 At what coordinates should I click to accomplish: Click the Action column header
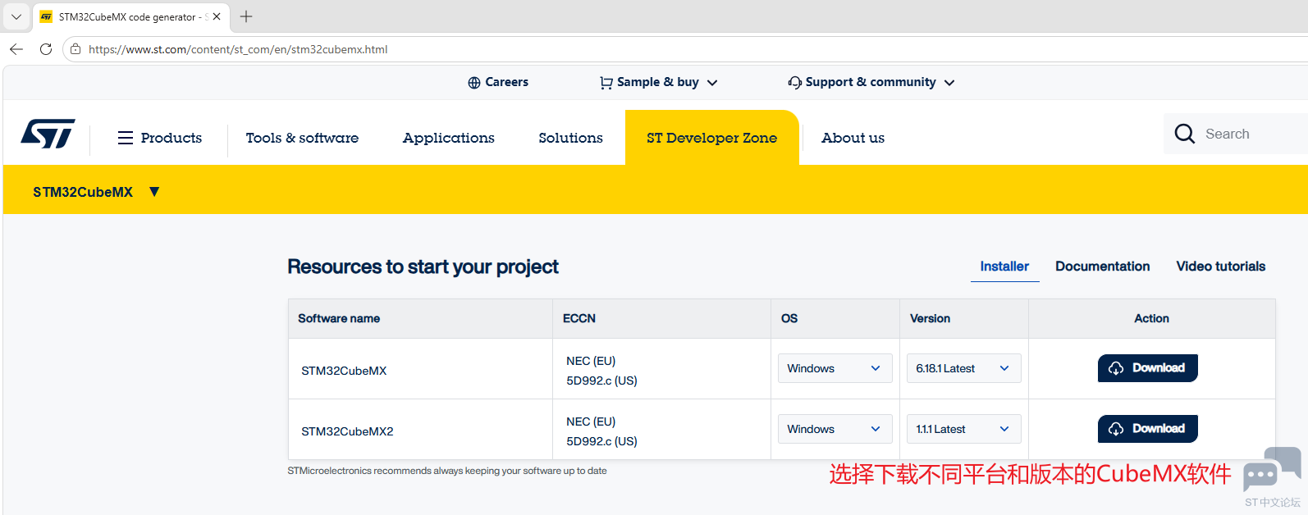(1151, 318)
